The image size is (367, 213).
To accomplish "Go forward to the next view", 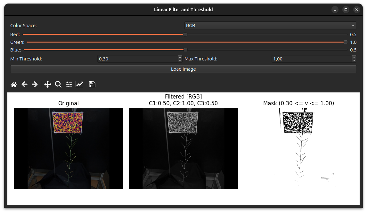I will 35,84.
